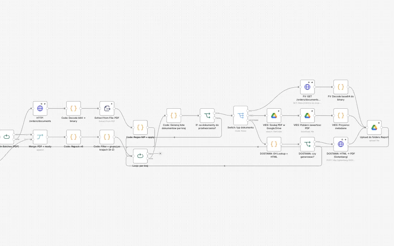Image resolution: width=394 pixels, height=246 pixels.
Task: Click the 'append' subtitle under Merge node
Action: (x=40, y=150)
